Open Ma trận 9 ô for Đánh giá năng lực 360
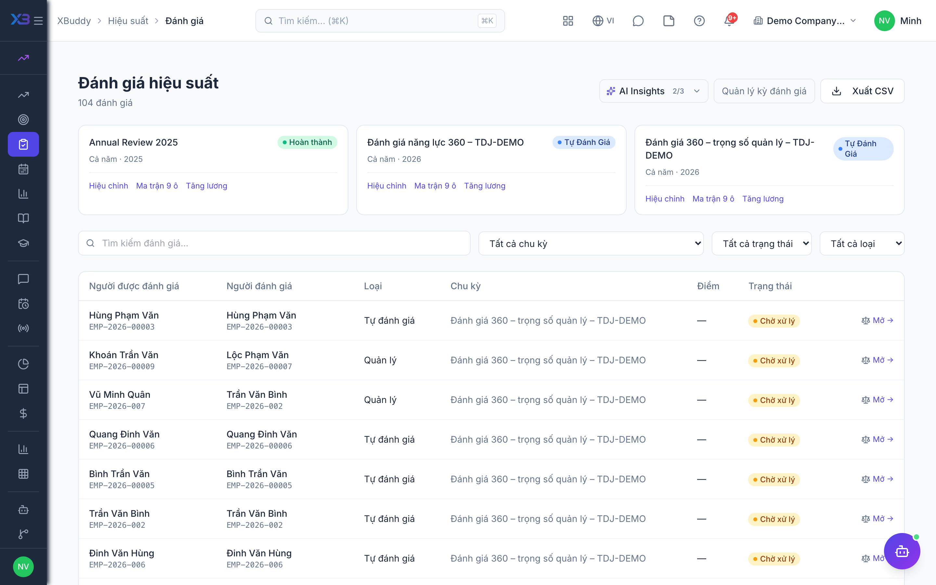This screenshot has width=936, height=585. (x=435, y=186)
